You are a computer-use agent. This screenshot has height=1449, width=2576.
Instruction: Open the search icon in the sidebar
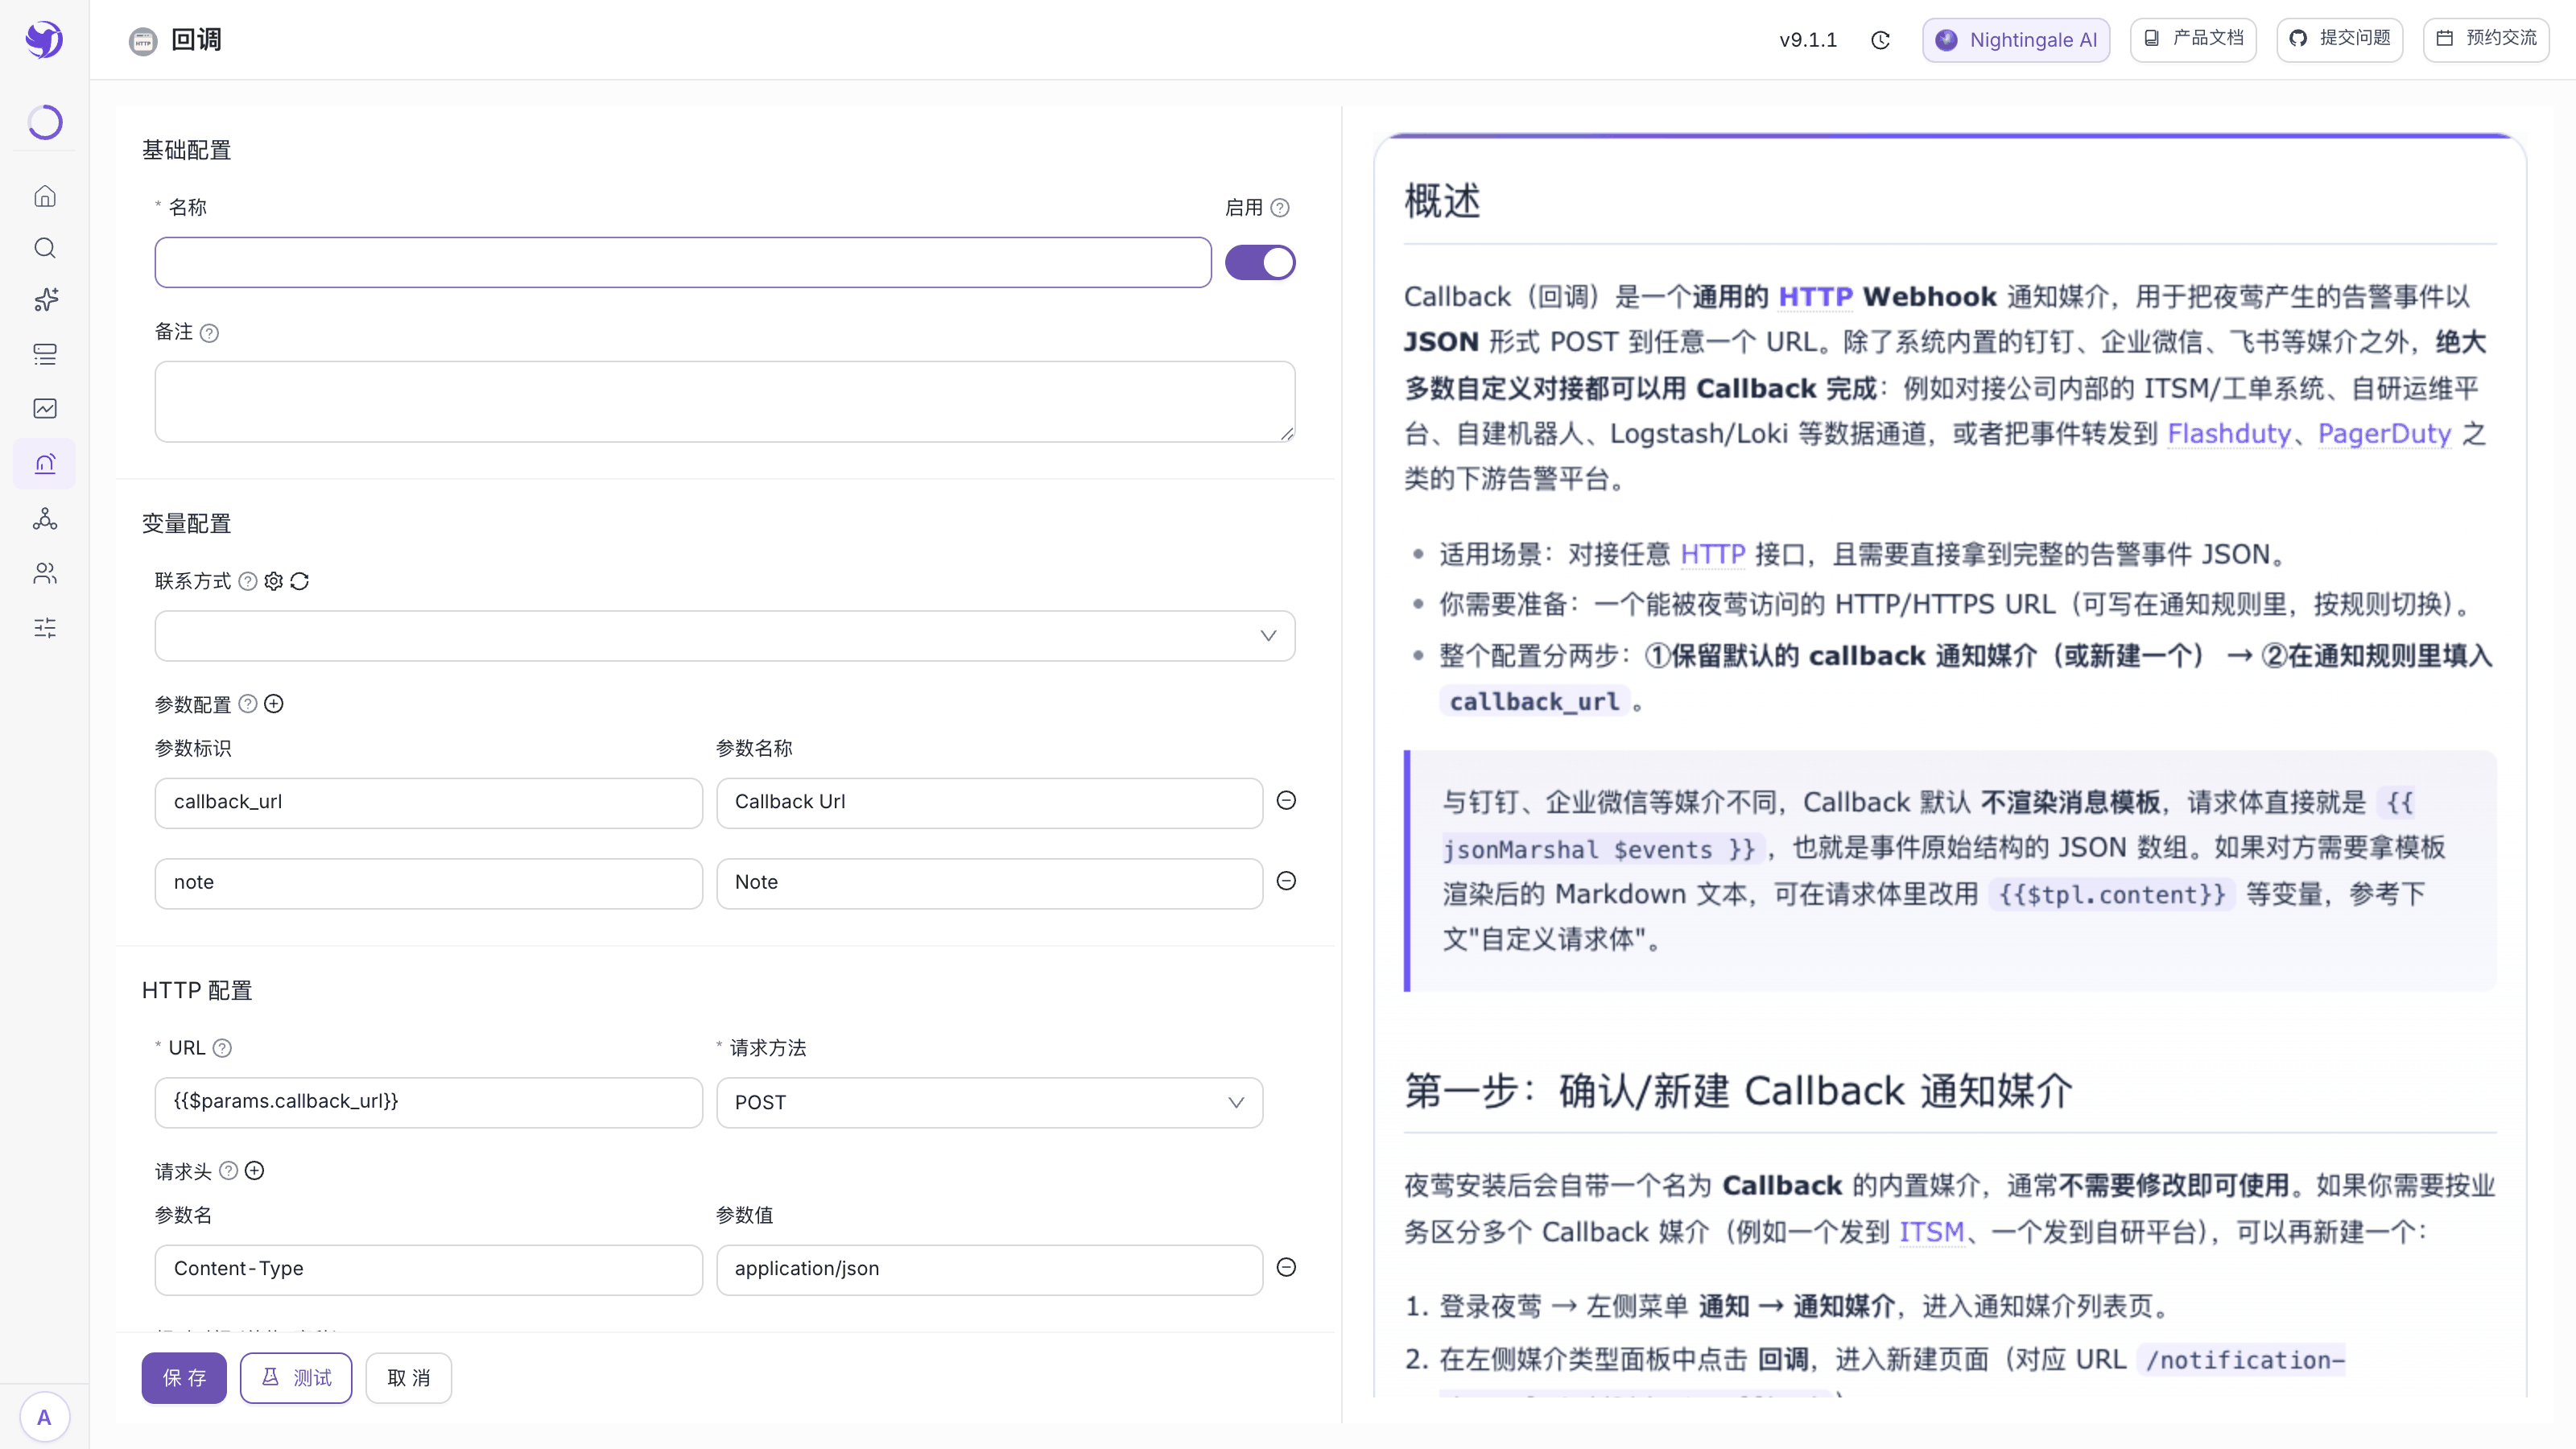[45, 248]
